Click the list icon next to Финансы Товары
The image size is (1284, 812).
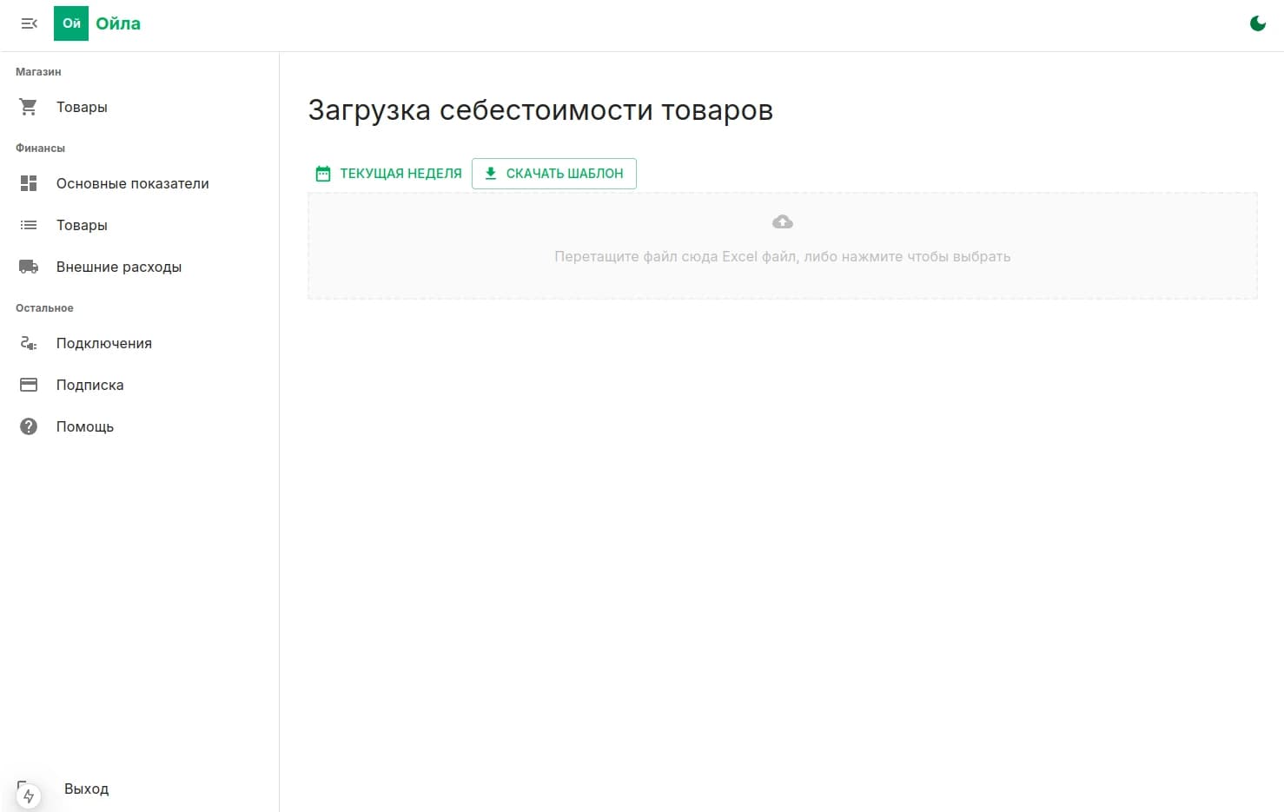coord(28,225)
